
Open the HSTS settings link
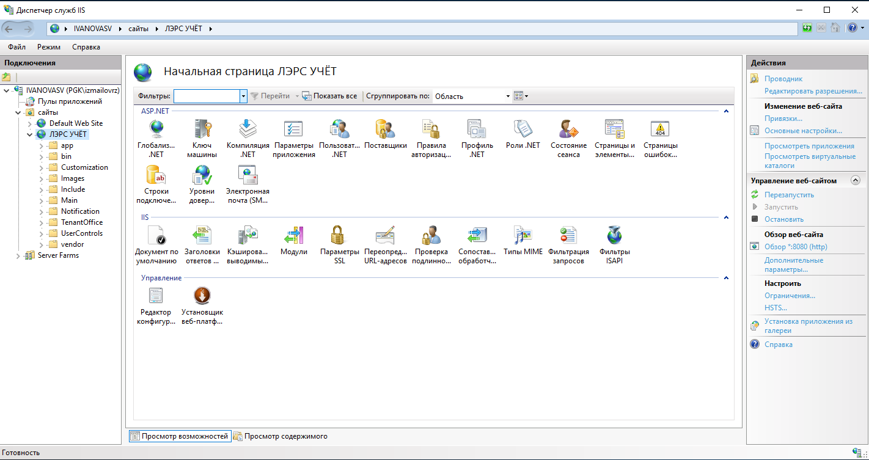(776, 308)
